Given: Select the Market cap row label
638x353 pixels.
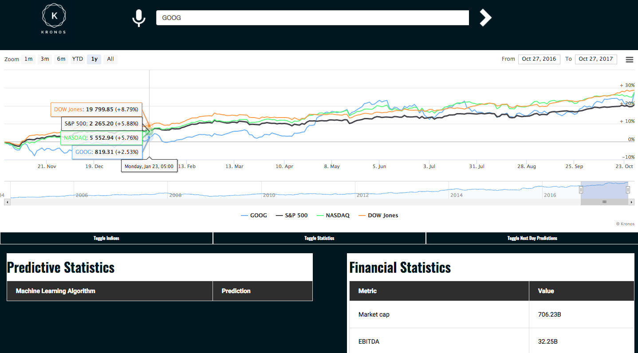Looking at the screenshot, I should tap(374, 314).
